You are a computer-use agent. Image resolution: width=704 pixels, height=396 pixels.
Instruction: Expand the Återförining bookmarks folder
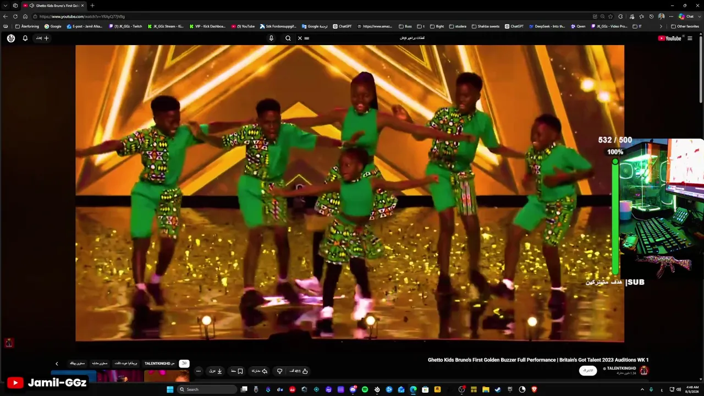tap(27, 26)
